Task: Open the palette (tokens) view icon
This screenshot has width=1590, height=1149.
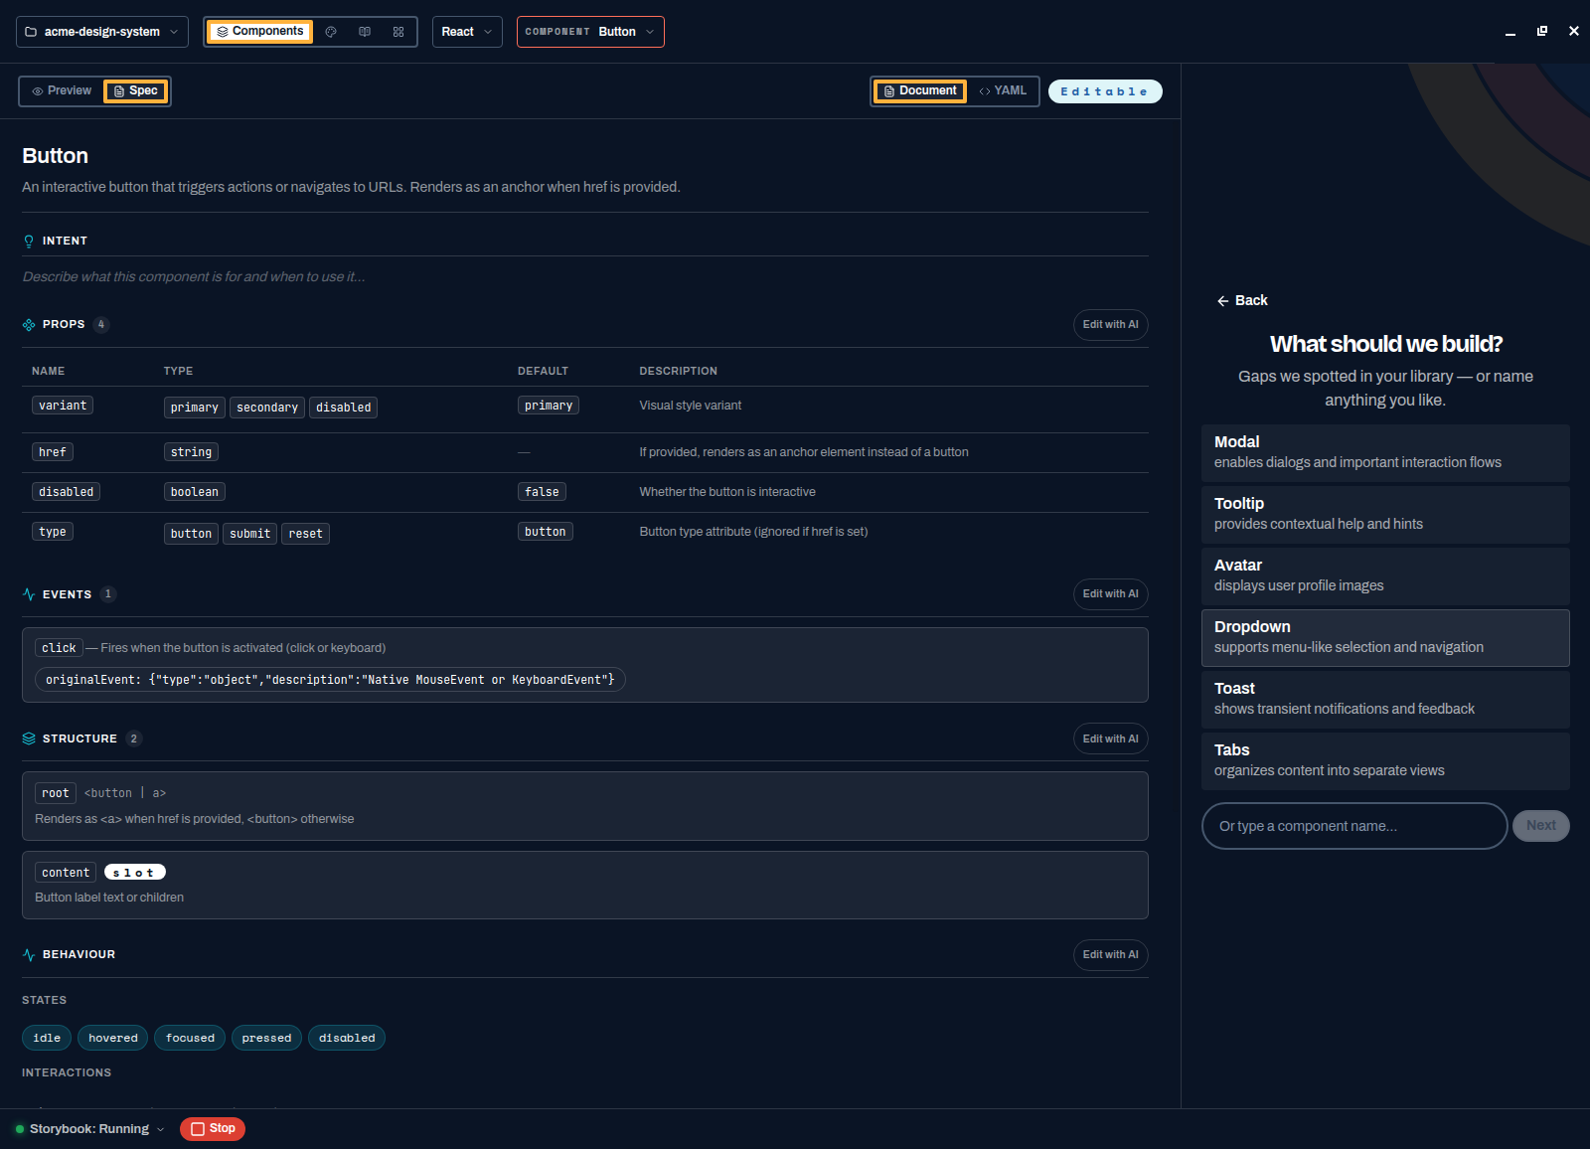Action: 331,32
